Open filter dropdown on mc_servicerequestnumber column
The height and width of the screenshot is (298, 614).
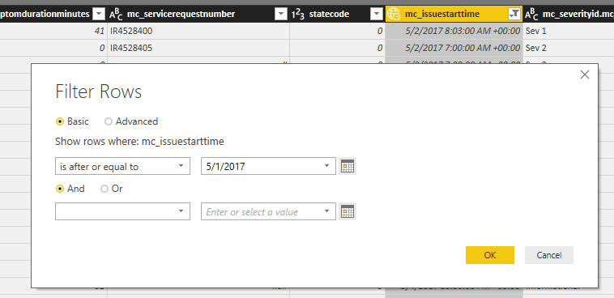point(281,14)
